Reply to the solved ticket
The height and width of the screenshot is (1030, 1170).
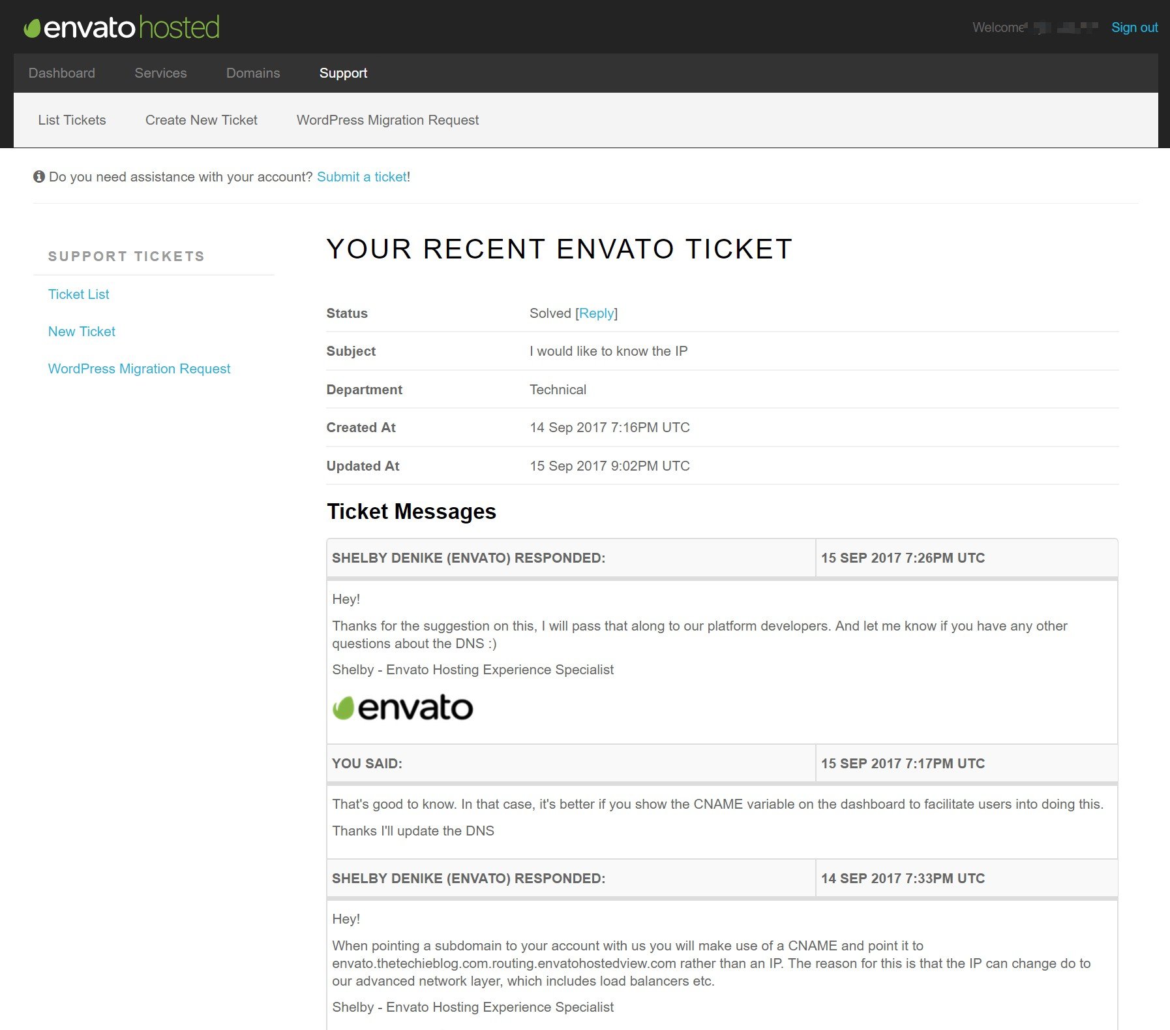596,313
